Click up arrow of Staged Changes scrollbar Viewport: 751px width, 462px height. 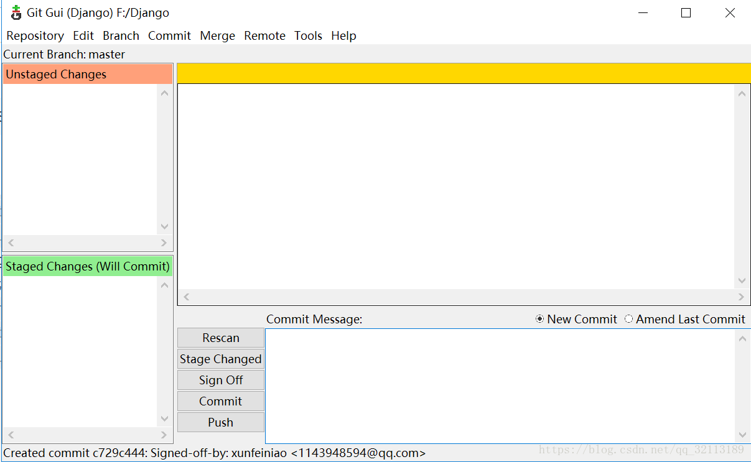[164, 285]
